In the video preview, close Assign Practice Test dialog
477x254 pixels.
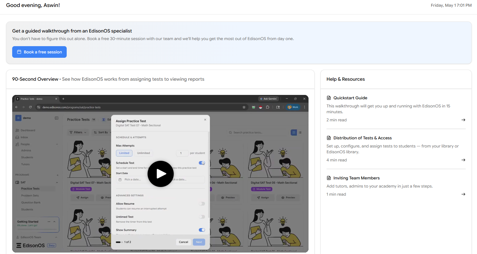pos(205,120)
